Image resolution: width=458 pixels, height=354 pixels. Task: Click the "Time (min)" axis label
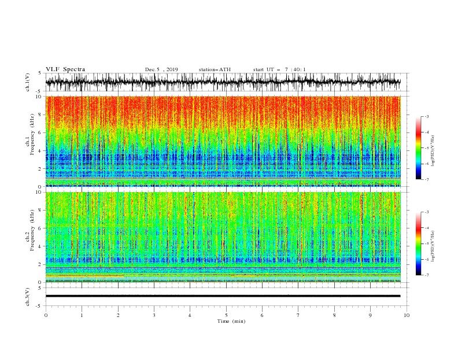click(231, 321)
